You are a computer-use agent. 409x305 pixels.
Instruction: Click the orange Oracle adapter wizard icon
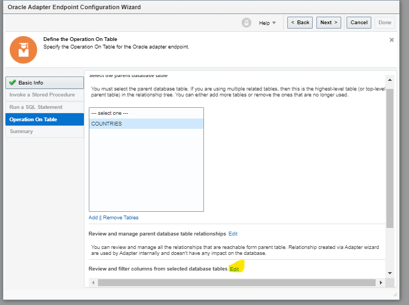(23, 50)
